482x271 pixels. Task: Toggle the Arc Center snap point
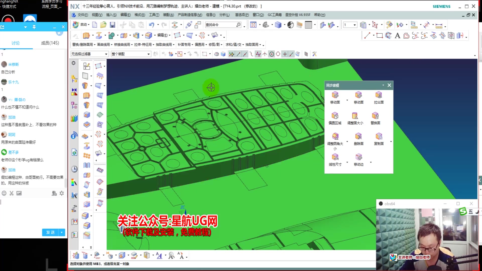click(272, 54)
